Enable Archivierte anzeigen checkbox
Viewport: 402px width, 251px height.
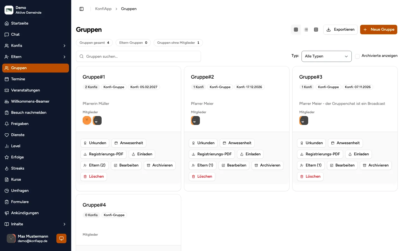pyautogui.click(x=357, y=56)
